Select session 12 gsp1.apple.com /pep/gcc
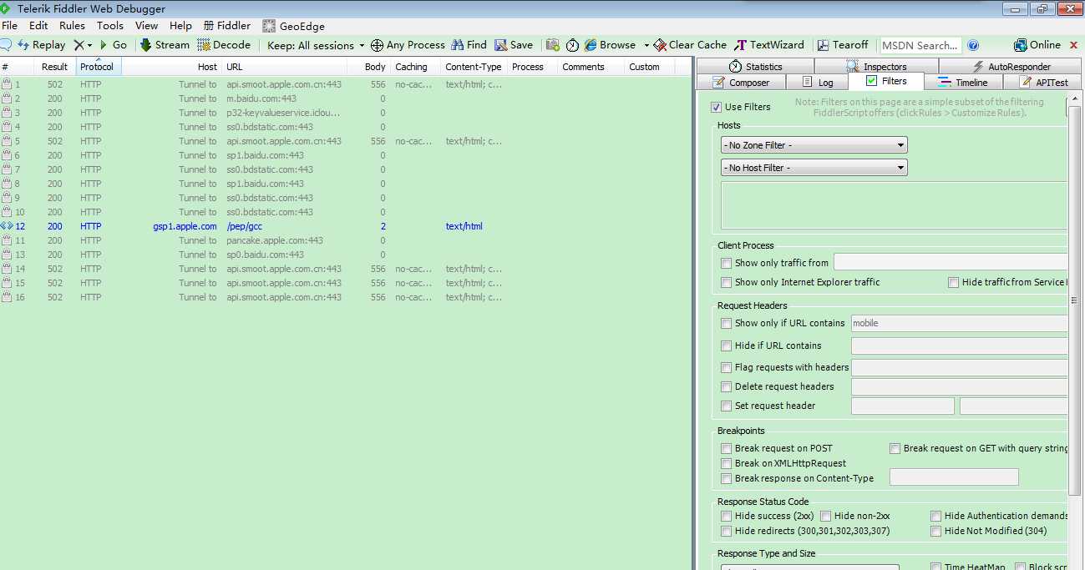 click(346, 226)
